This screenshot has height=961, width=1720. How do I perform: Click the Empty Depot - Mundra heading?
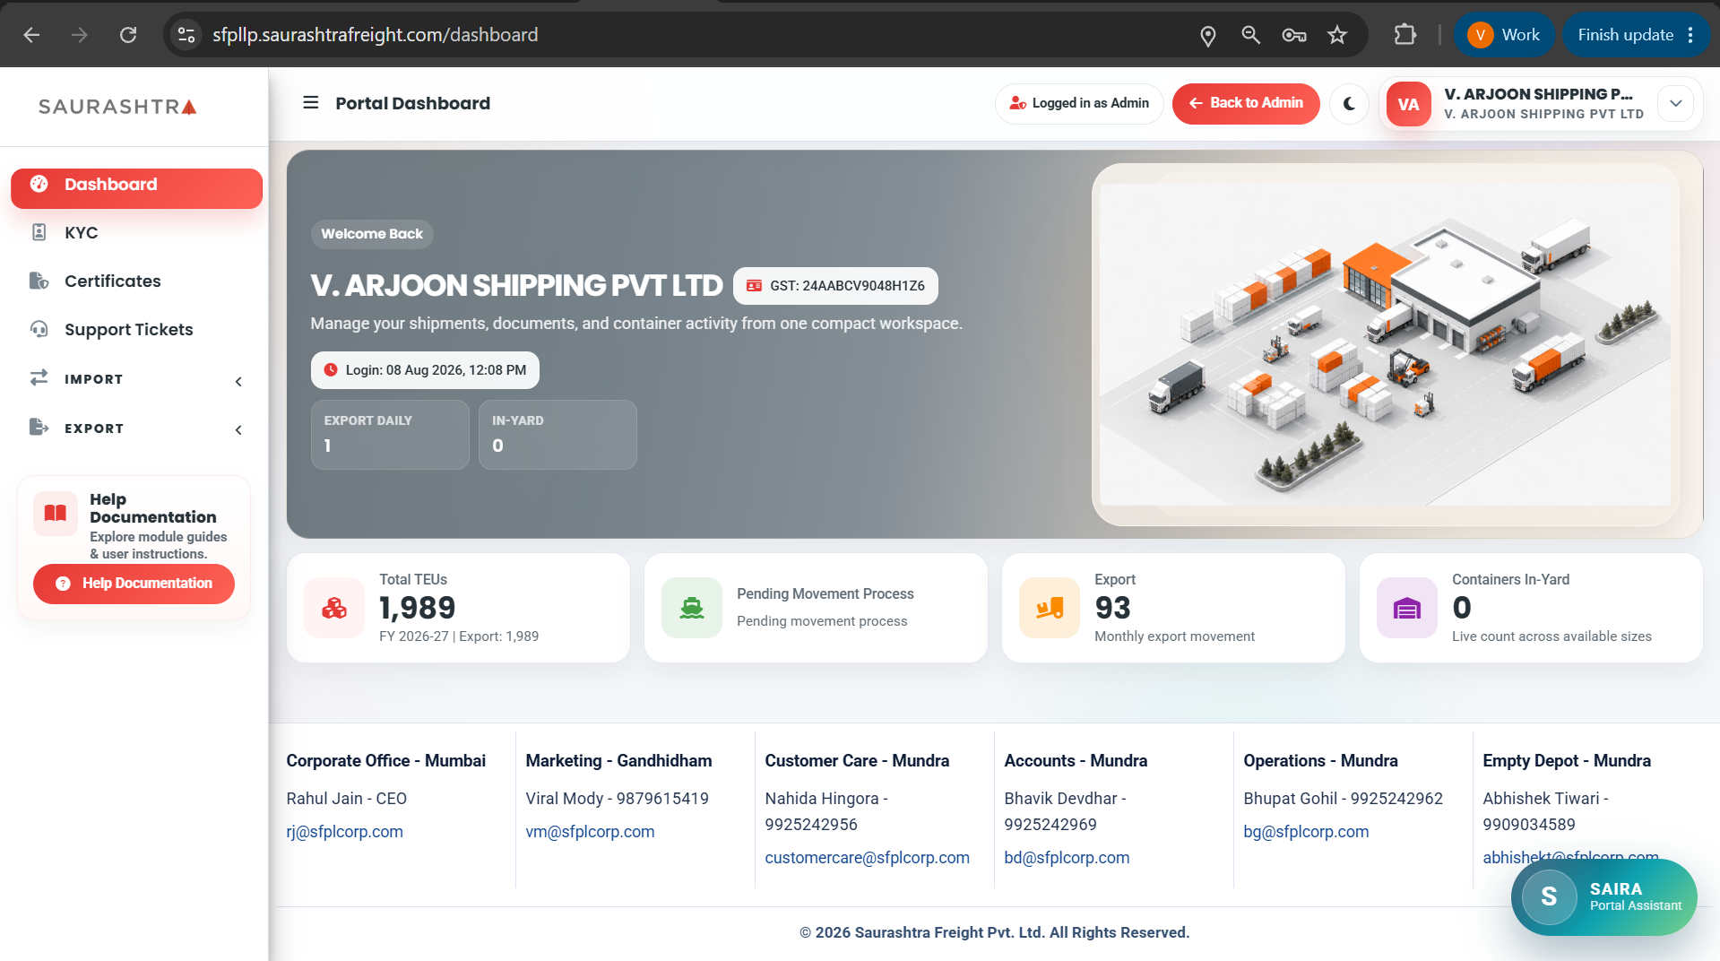click(x=1566, y=761)
